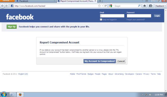Open Word from the taskbar
This screenshot has width=167, height=97.
pos(13,94)
